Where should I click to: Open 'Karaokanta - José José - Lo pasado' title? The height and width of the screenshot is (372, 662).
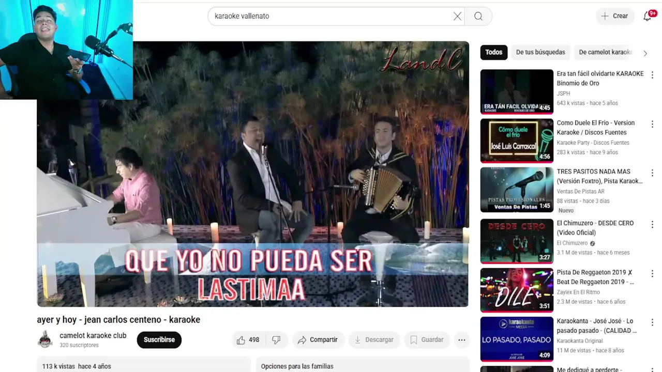[x=597, y=326]
